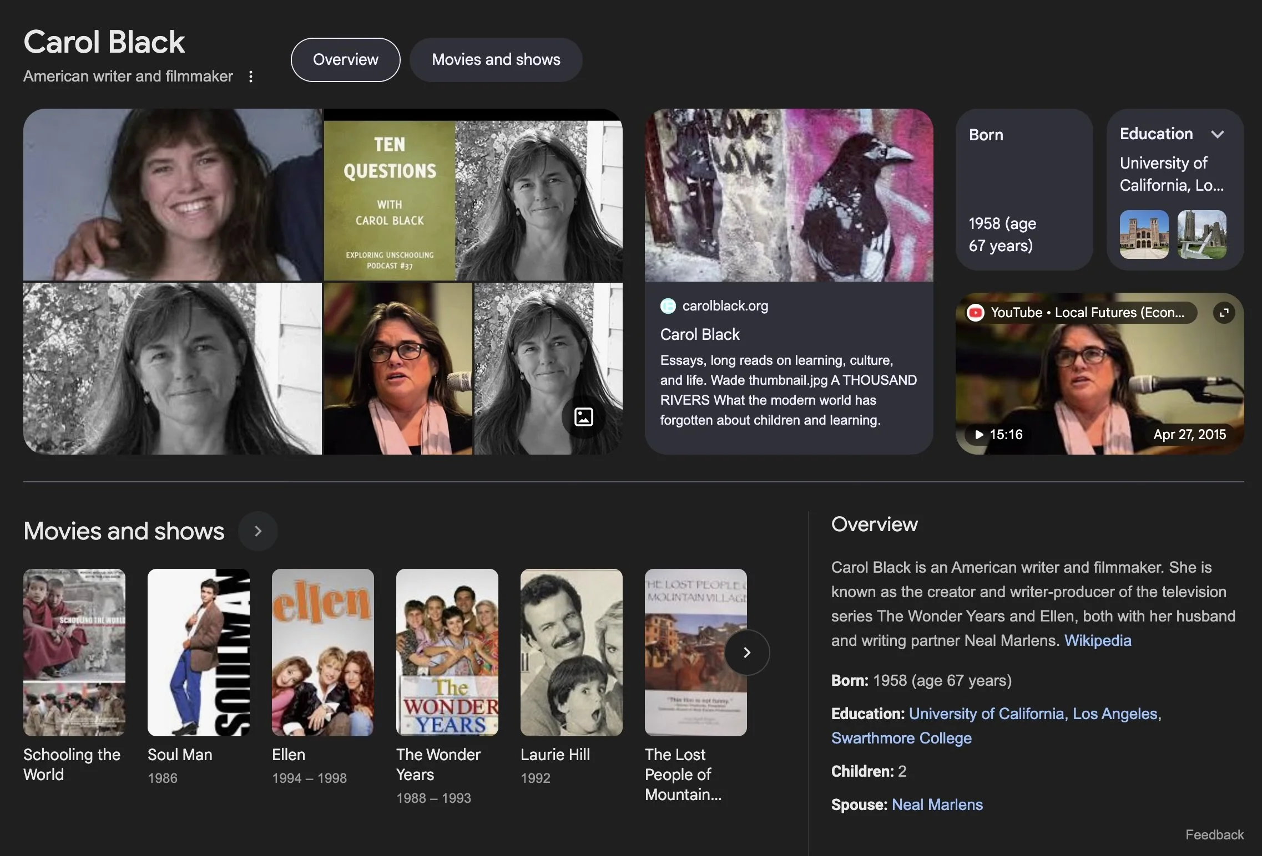The image size is (1262, 856).
Task: Open the Wikipedia link in Overview
Action: [1097, 640]
